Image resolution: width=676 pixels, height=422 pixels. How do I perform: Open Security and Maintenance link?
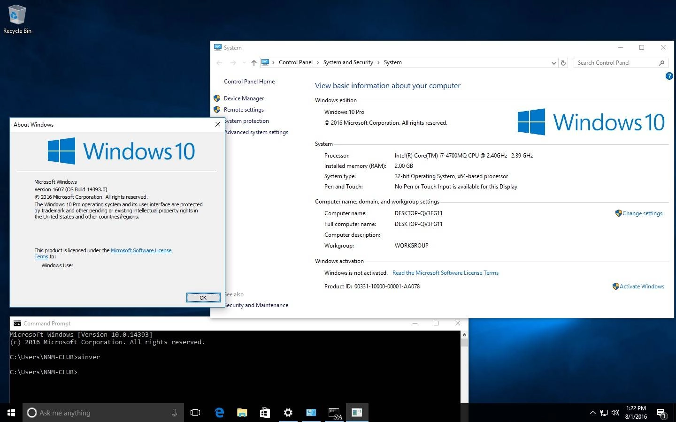click(x=256, y=305)
